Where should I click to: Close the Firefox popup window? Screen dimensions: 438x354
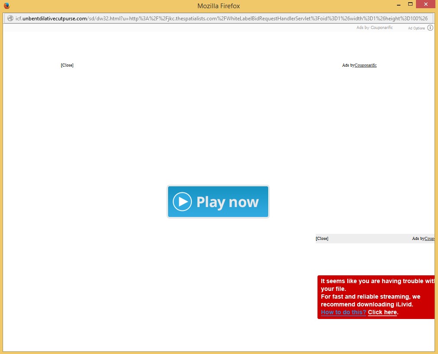pos(427,4)
